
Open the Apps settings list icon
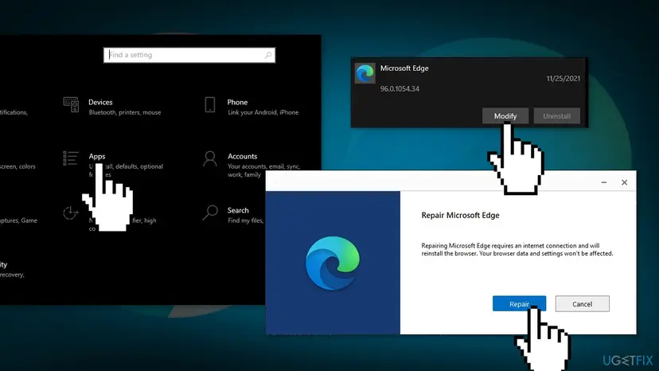click(x=71, y=158)
